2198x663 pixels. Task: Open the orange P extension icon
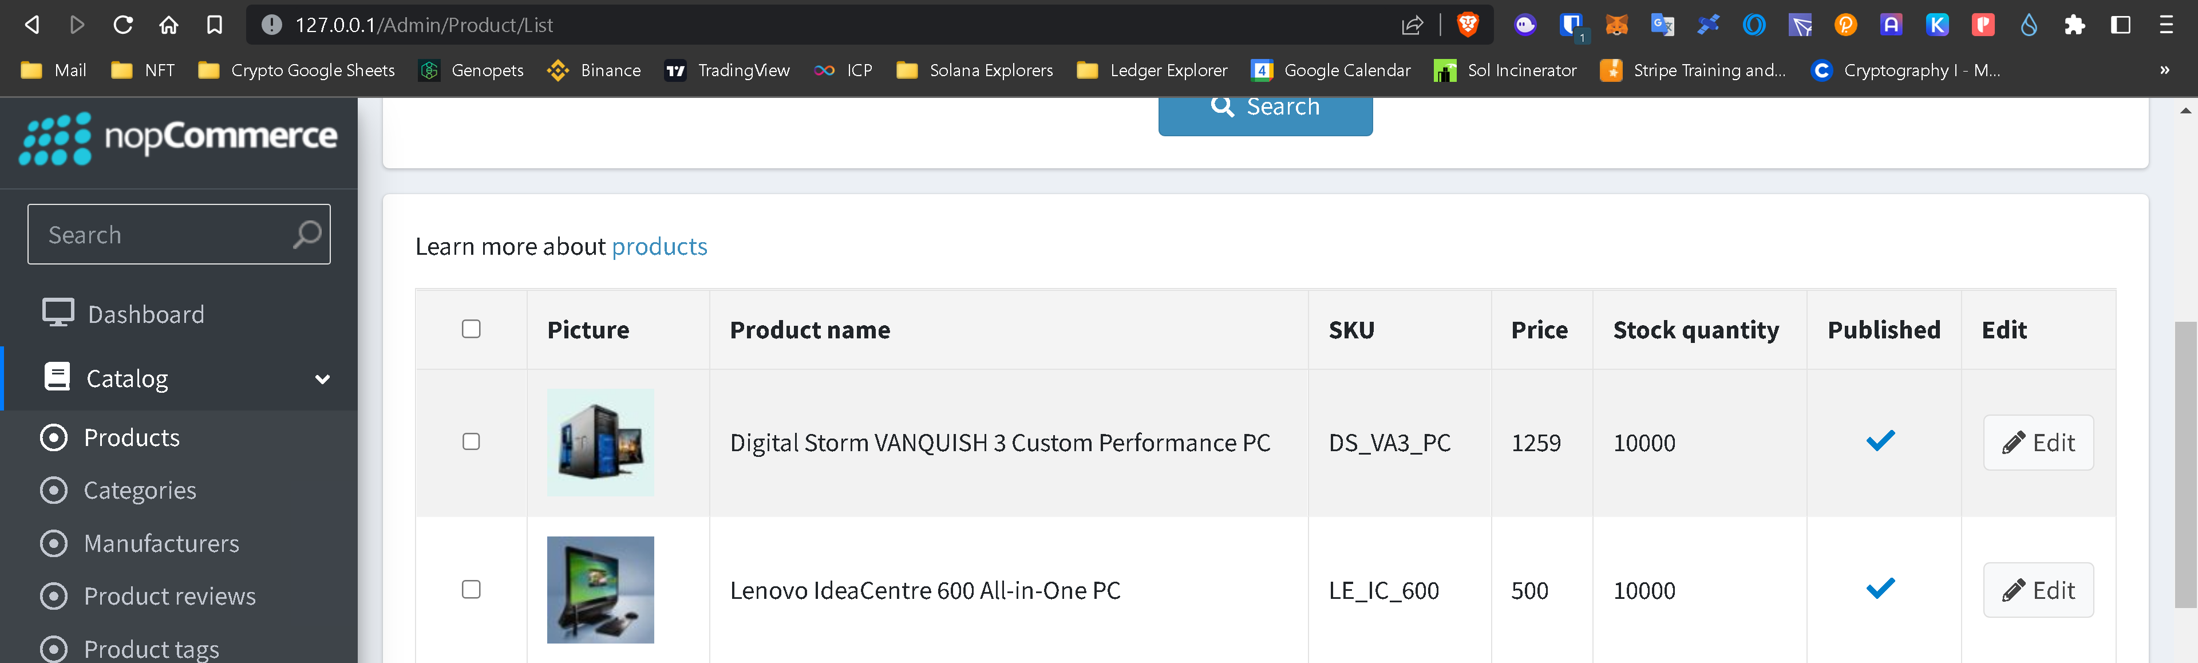1845,25
